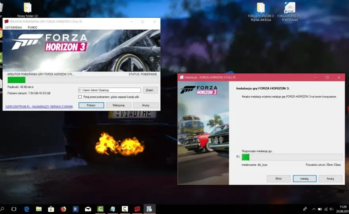This screenshot has width=349, height=214.
Task: Click the Wstrzymaj button to pause download
Action: point(119,105)
